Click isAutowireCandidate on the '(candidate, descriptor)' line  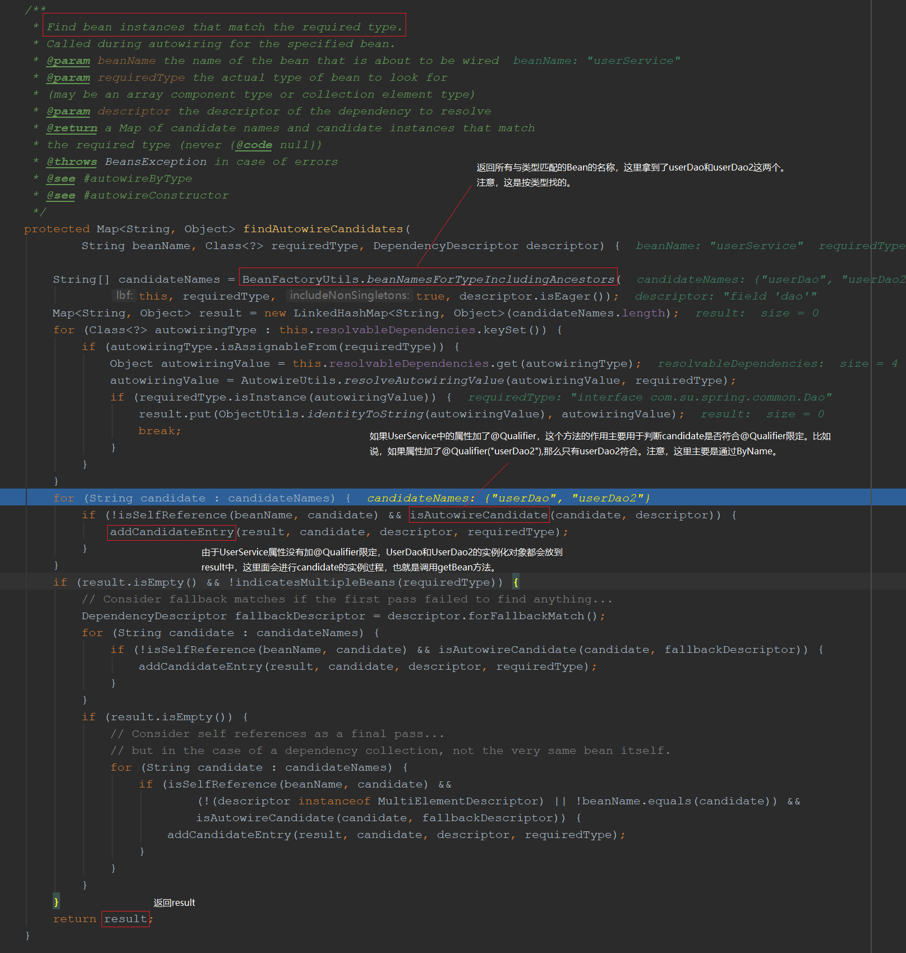[x=479, y=515]
